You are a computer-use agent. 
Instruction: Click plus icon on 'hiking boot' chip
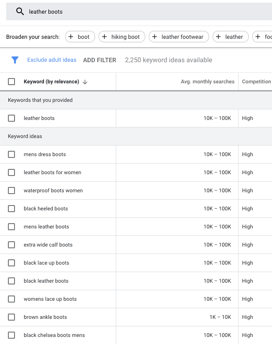click(x=104, y=37)
